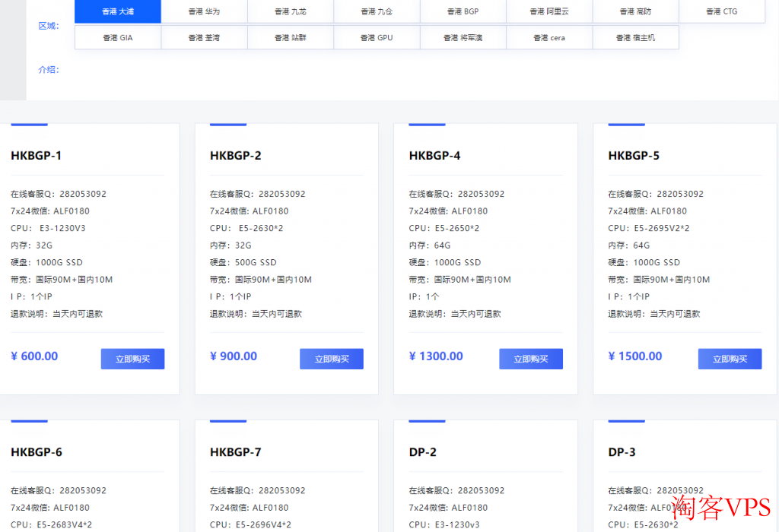Click the HKBGP-1 plan title

click(37, 156)
